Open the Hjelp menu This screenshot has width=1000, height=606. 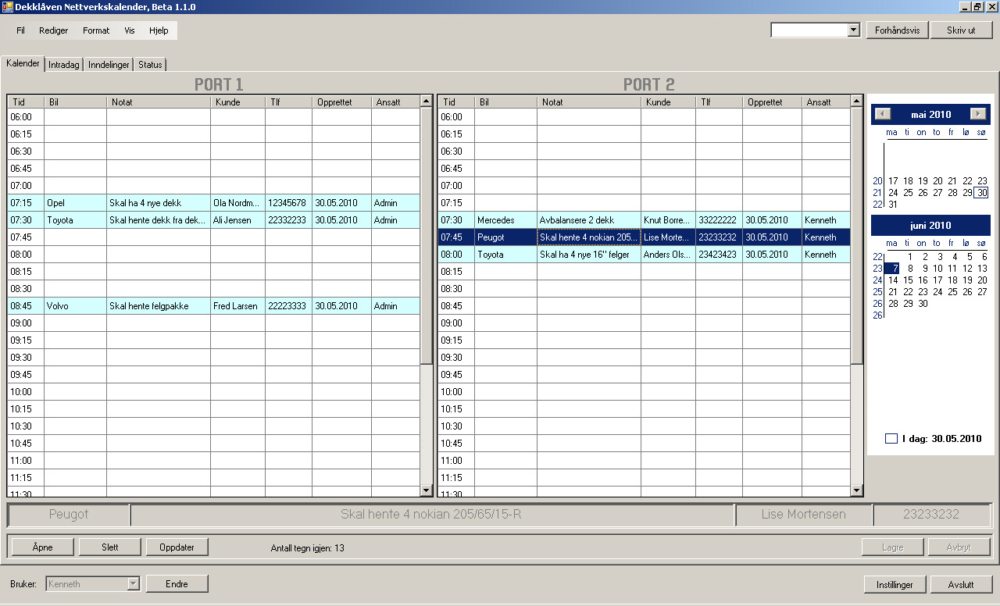159,30
